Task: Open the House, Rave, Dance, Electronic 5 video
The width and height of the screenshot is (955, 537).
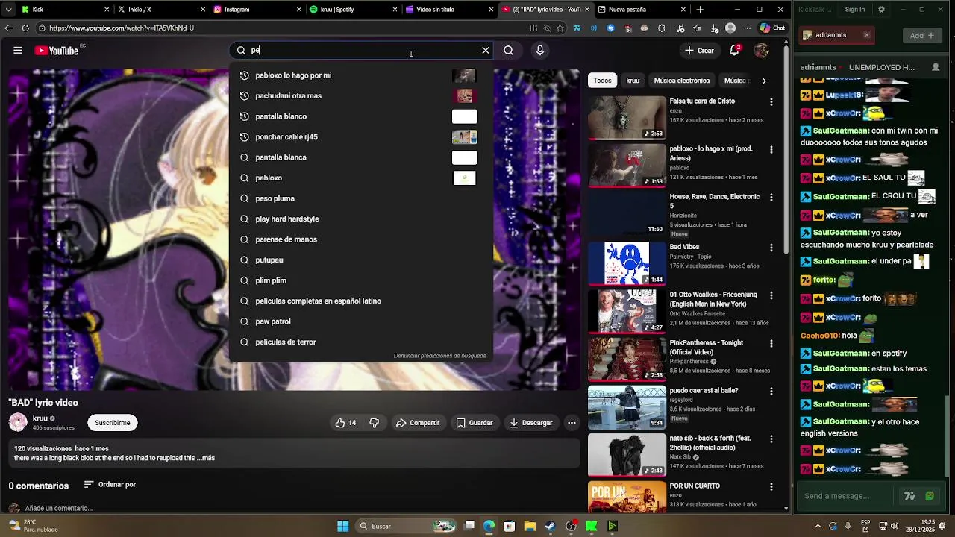Action: (x=627, y=215)
